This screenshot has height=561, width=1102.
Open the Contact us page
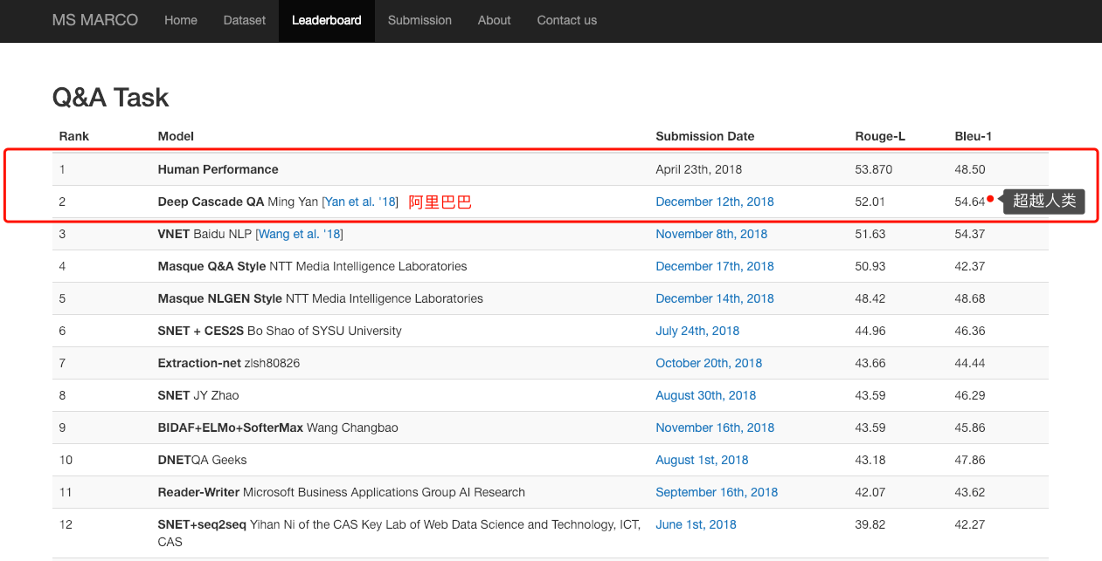567,20
